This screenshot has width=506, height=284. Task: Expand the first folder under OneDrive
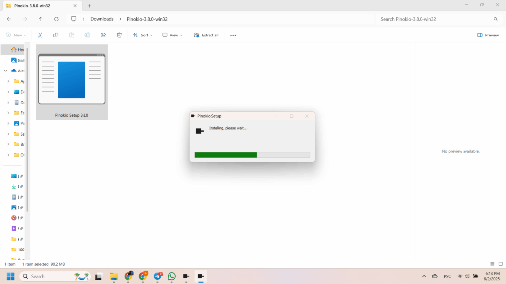click(x=8, y=81)
